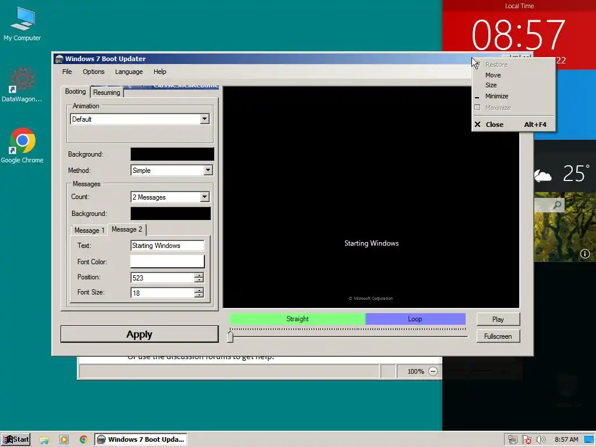This screenshot has width=596, height=447.
Task: Increase the Position value with up arrow
Action: 199,275
